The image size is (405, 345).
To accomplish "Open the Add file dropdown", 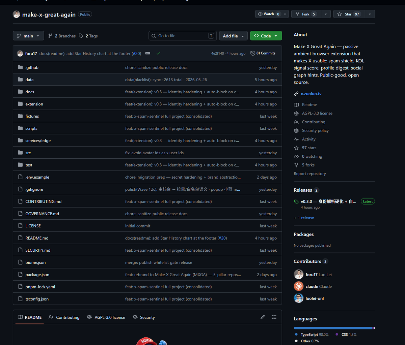I will click(233, 36).
